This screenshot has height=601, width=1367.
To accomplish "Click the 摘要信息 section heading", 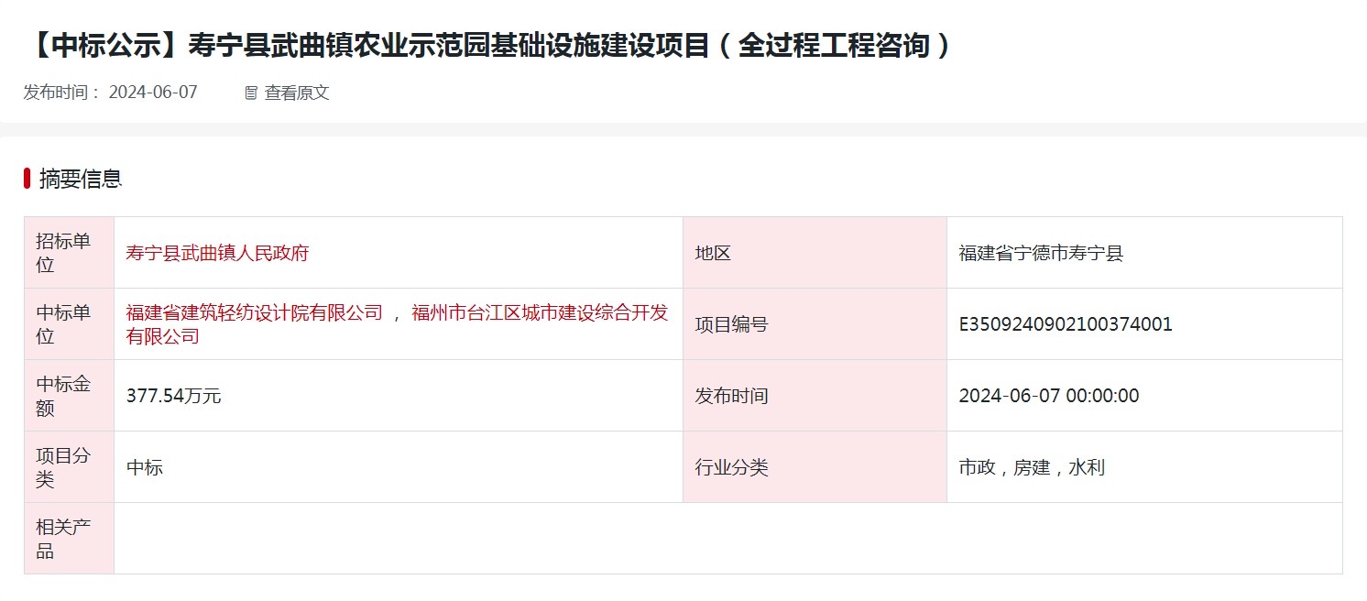I will coord(81,179).
